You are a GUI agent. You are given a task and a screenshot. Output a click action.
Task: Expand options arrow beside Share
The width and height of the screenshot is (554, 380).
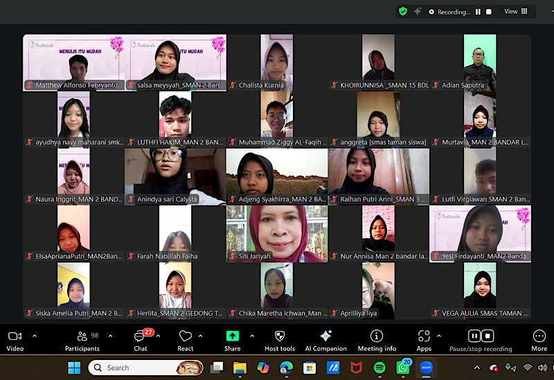[252, 336]
